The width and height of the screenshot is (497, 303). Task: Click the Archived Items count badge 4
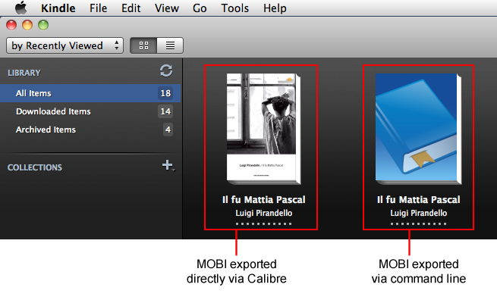pyautogui.click(x=168, y=130)
